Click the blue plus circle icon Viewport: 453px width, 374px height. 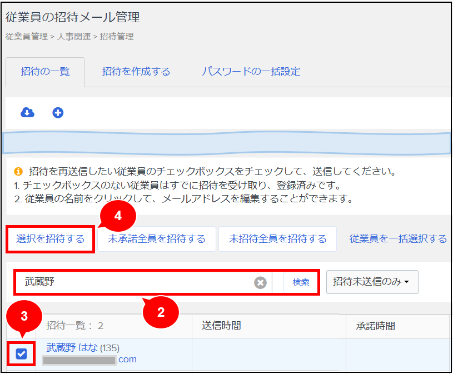(58, 113)
